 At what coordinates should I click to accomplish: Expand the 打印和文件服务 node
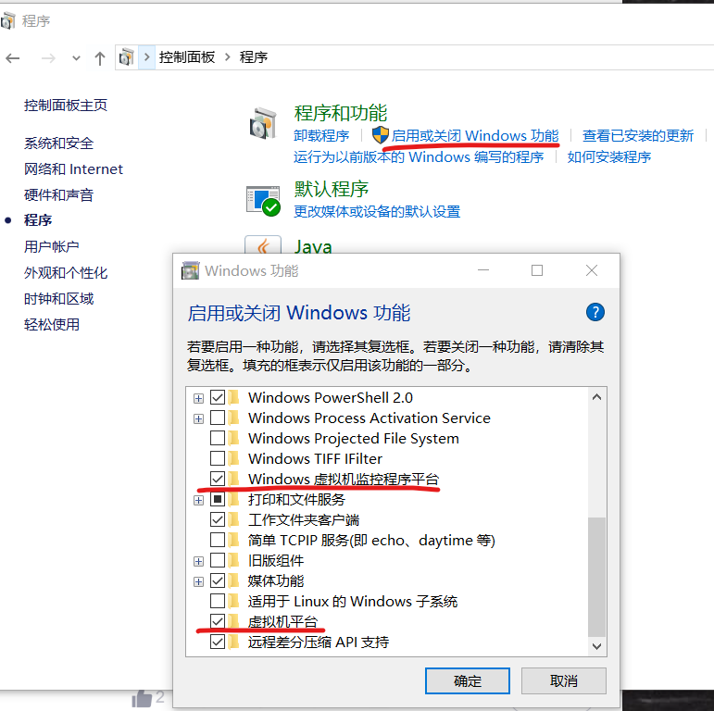pos(198,500)
